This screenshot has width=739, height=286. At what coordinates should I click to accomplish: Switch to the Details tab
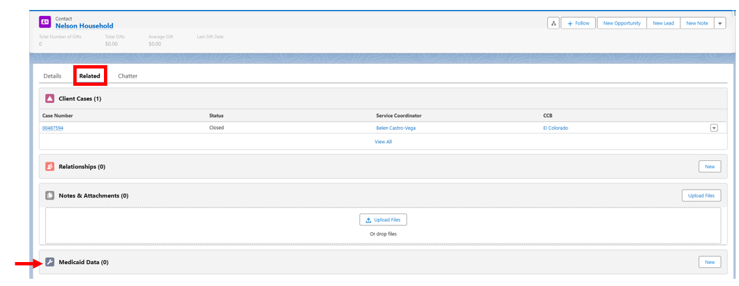(x=53, y=76)
